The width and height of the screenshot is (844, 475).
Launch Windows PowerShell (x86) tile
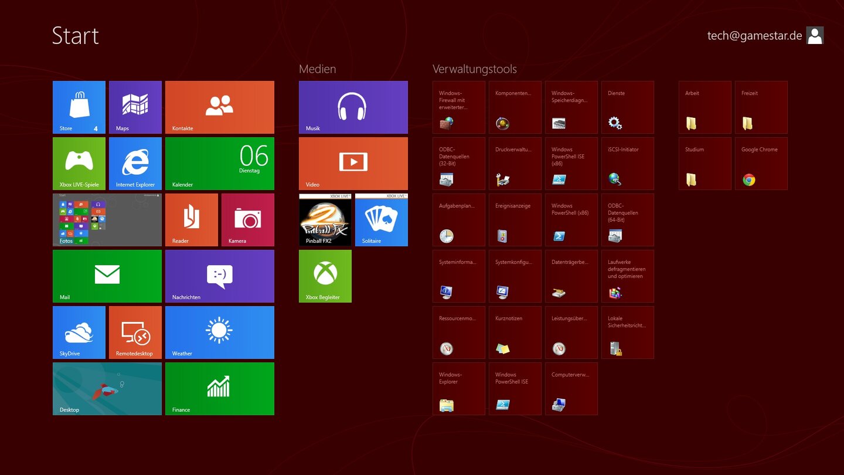(571, 220)
